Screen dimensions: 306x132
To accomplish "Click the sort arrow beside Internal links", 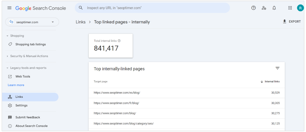I will coord(262,82).
